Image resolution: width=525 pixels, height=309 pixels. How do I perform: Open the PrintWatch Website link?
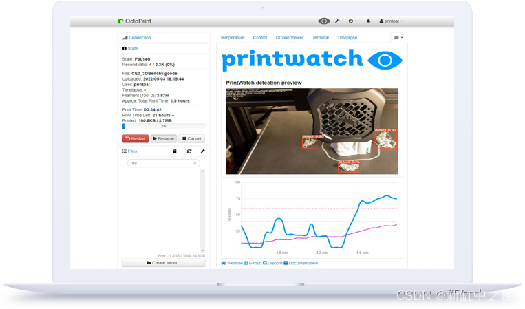click(x=232, y=263)
